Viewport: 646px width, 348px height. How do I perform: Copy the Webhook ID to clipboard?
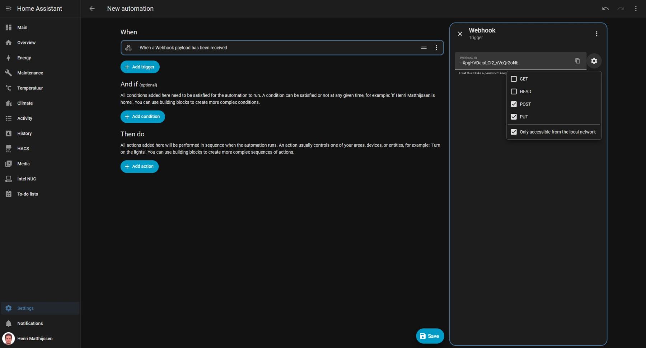coord(577,61)
